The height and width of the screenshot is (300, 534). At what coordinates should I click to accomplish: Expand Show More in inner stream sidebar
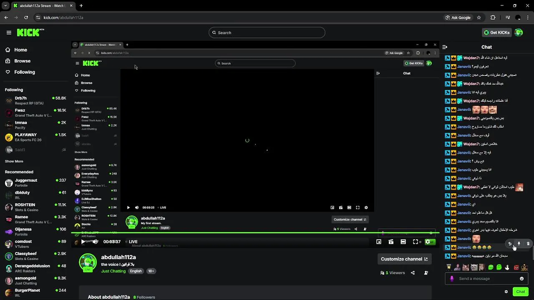[81, 152]
